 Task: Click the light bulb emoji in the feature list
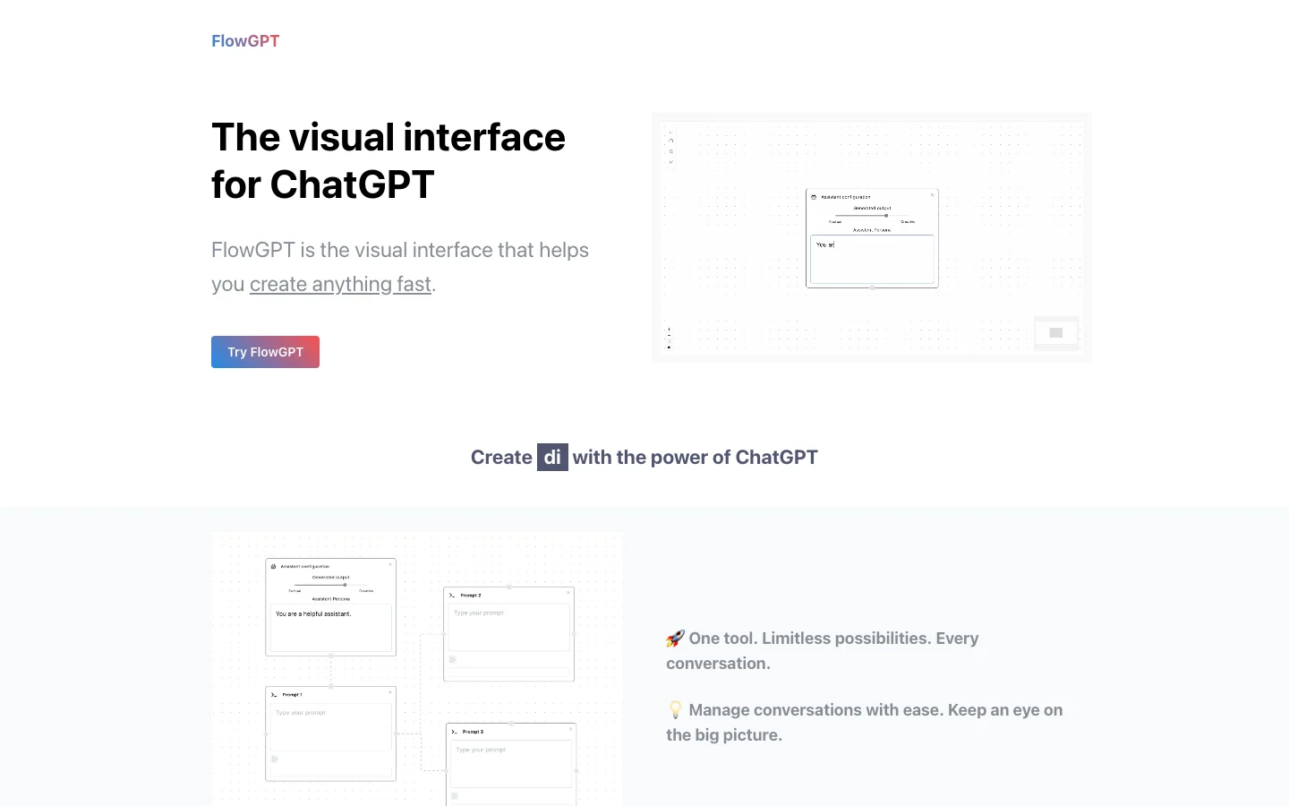pos(675,710)
